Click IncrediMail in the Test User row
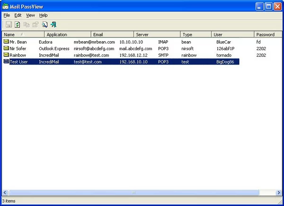The width and height of the screenshot is (284, 206). (49, 62)
